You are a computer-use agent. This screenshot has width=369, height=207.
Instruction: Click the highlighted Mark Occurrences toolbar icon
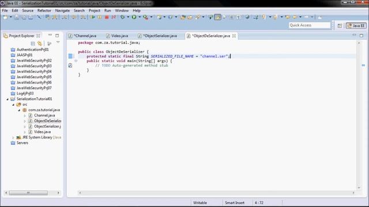(x=218, y=17)
